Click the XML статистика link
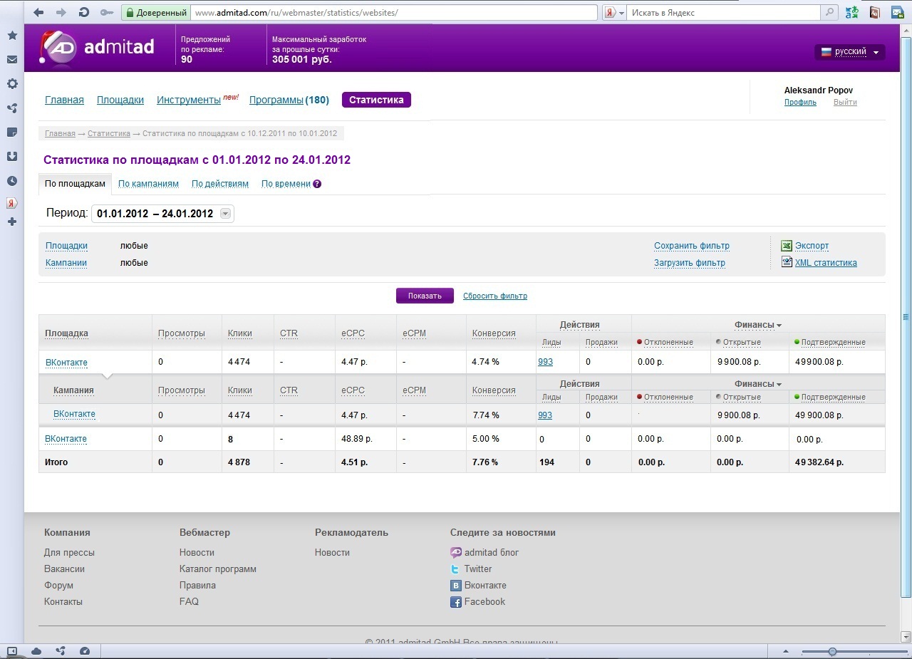The height and width of the screenshot is (659, 912). coord(825,263)
